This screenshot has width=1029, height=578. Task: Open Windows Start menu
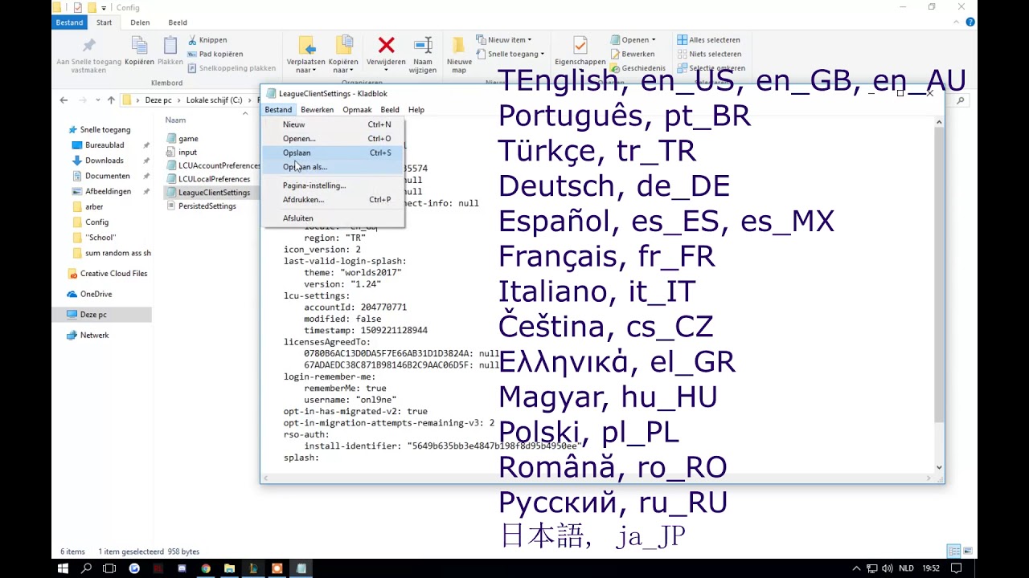click(x=63, y=568)
